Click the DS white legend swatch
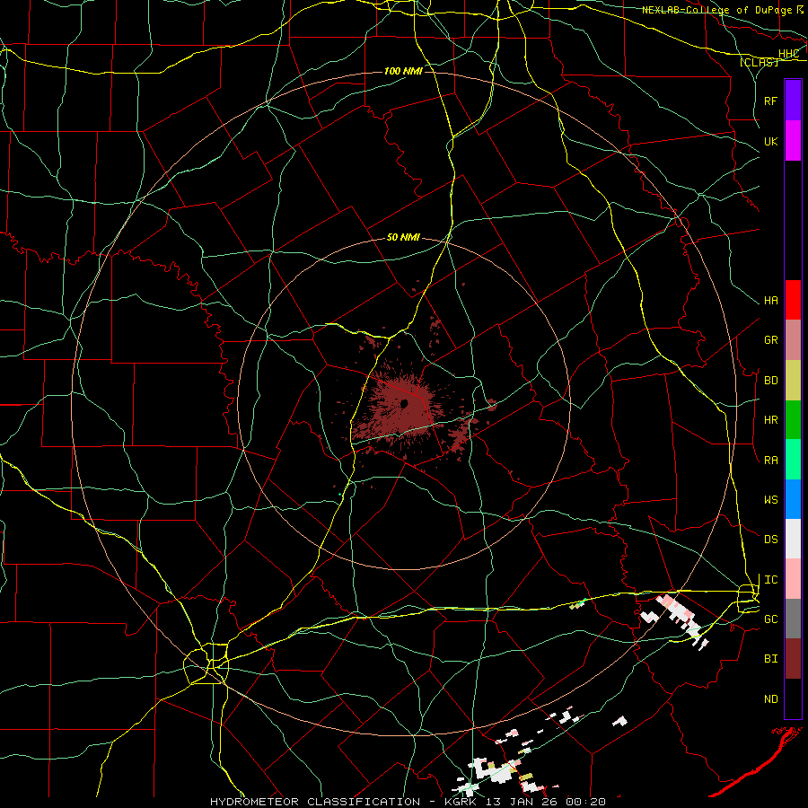808x808 pixels. click(x=793, y=539)
